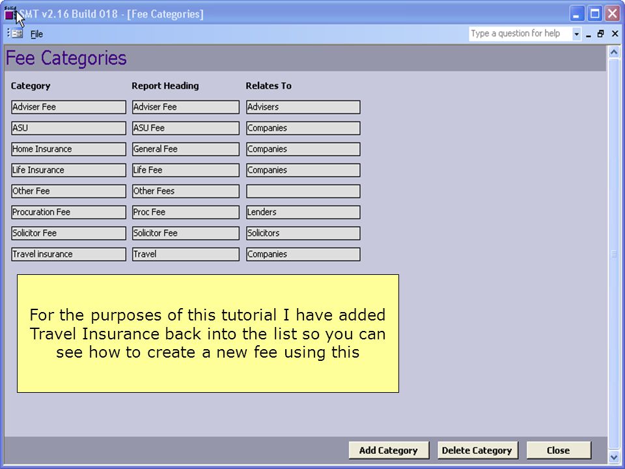Click the vertical scrollbar thumb
The image size is (625, 469).
[614, 254]
